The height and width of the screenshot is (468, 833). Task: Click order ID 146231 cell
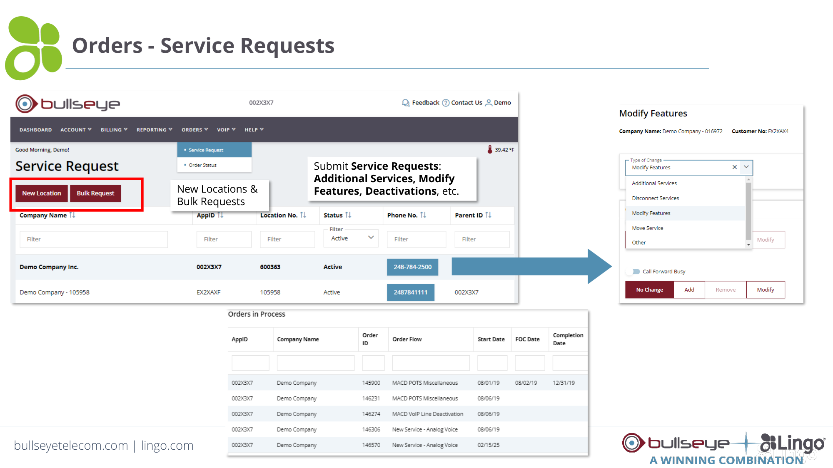(x=371, y=399)
